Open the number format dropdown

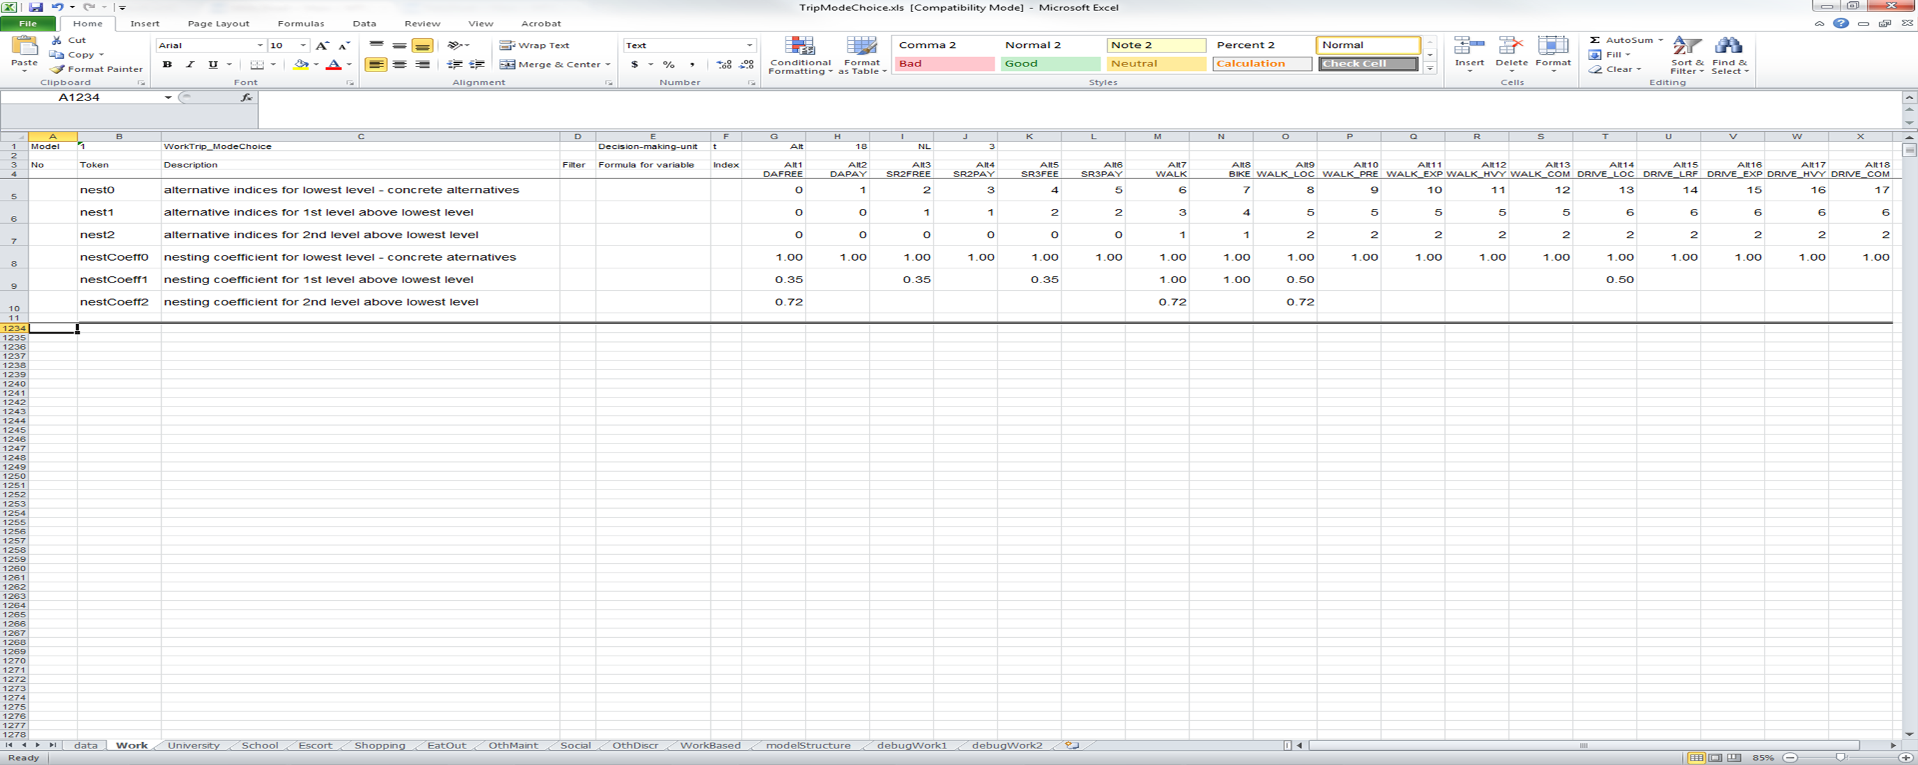[x=749, y=45]
